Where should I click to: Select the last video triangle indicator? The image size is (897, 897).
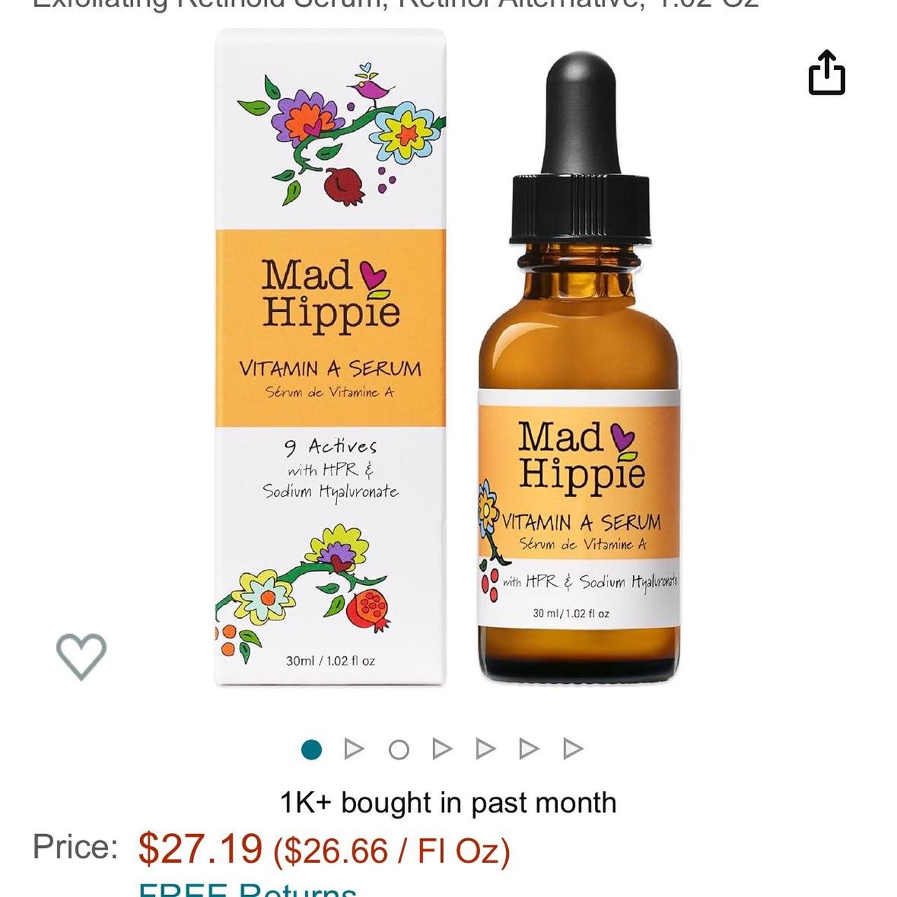tap(573, 750)
